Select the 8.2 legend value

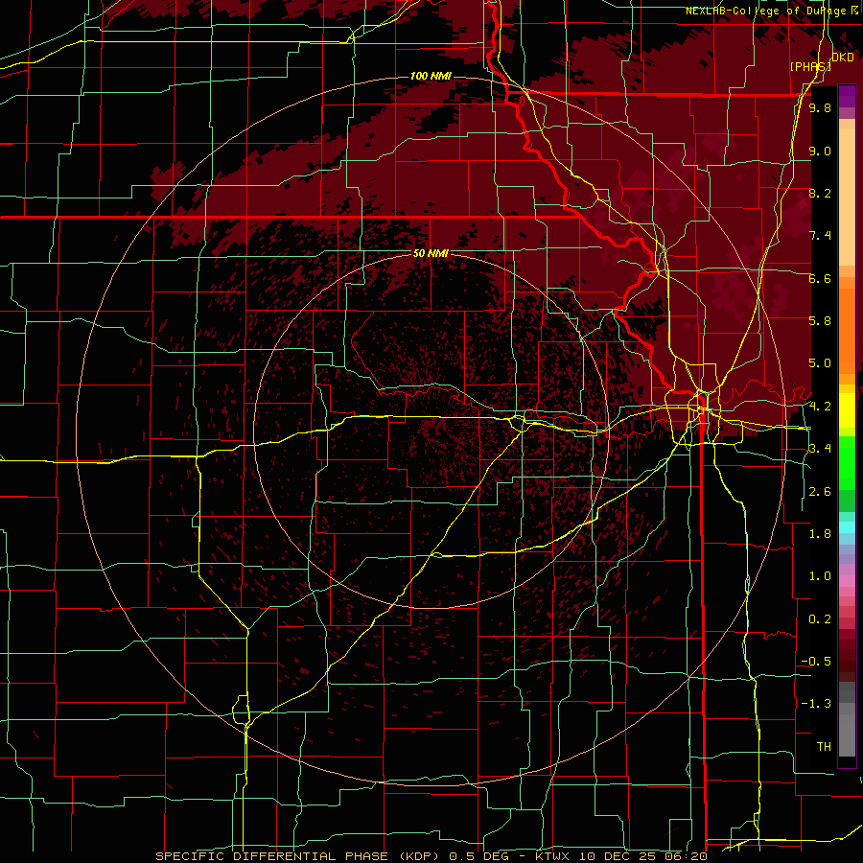(x=820, y=193)
